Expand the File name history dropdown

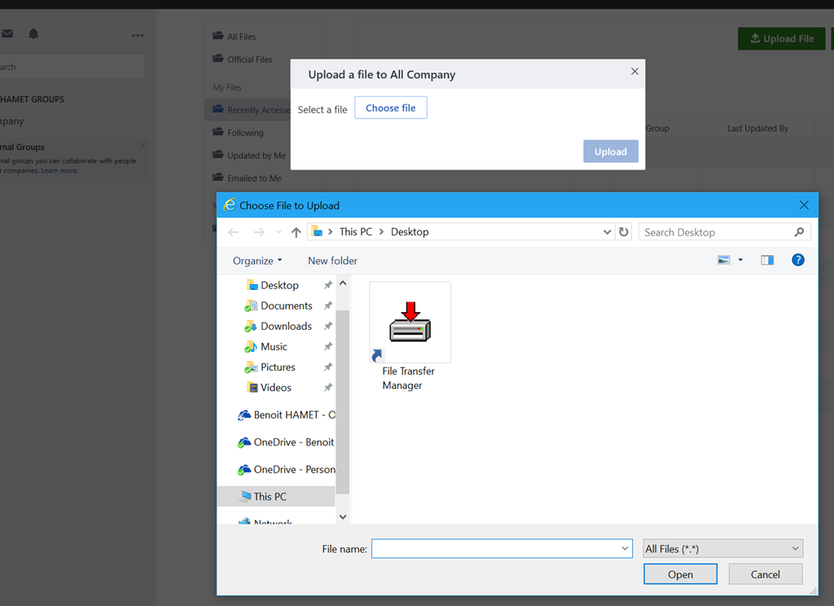tap(625, 549)
